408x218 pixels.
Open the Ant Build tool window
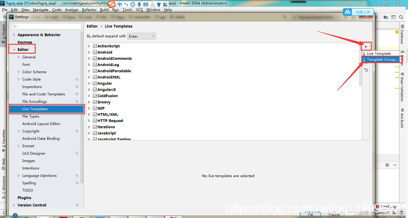402,118
